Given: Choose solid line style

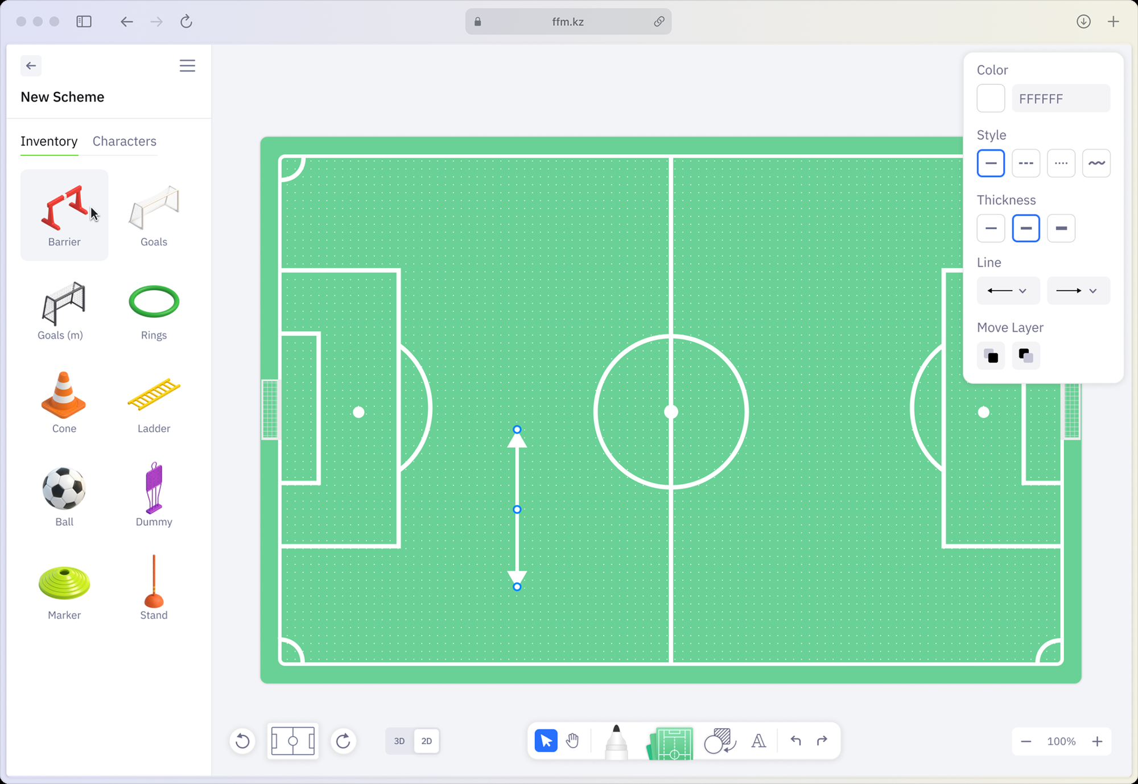Looking at the screenshot, I should (x=991, y=163).
